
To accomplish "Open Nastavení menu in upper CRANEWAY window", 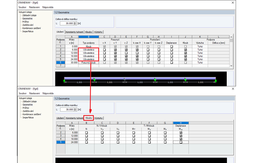I will [34, 7].
